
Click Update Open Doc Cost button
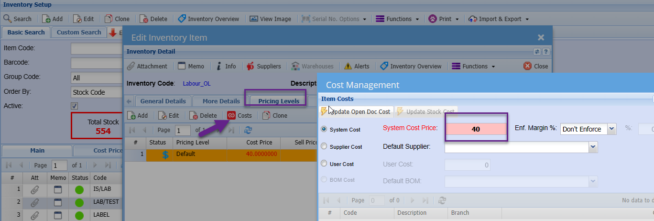(356, 111)
